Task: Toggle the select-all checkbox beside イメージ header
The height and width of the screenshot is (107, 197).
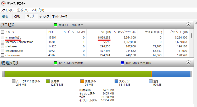Action: click(3, 32)
